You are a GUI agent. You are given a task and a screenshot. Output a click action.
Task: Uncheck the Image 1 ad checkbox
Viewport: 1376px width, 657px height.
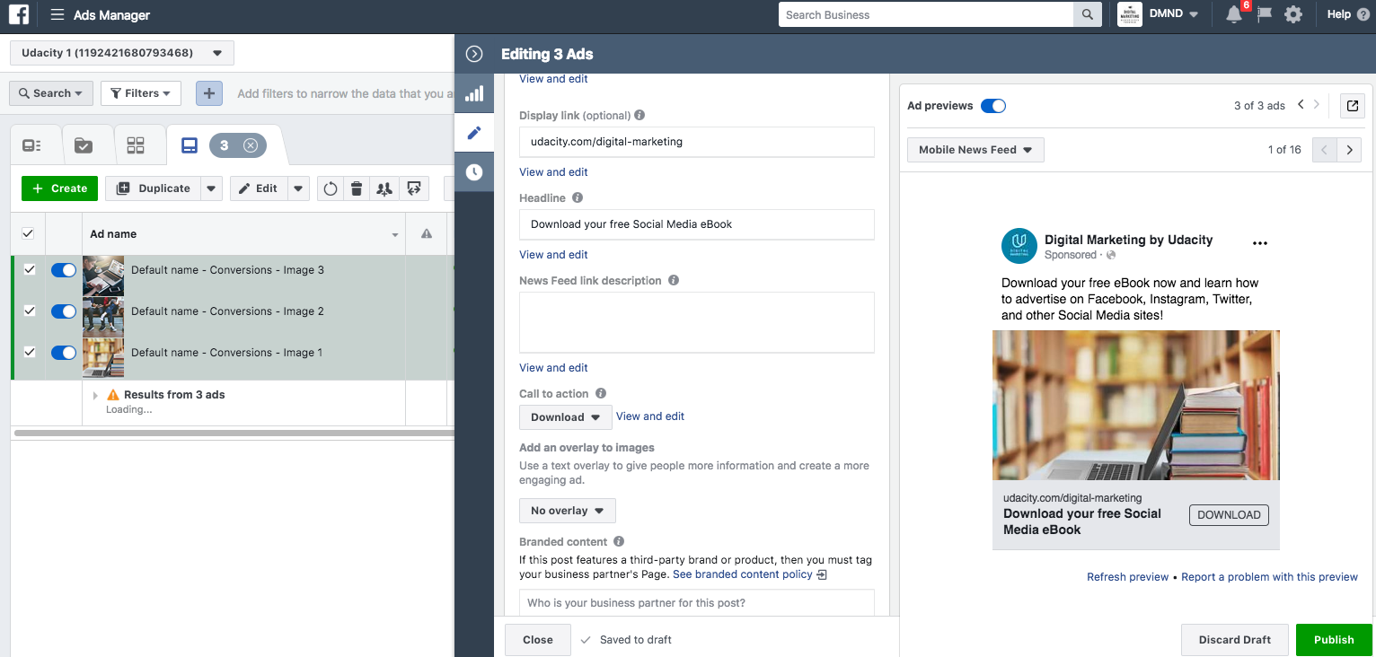tap(29, 353)
